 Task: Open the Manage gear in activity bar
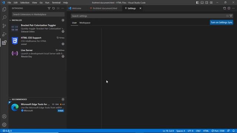pos(4,125)
